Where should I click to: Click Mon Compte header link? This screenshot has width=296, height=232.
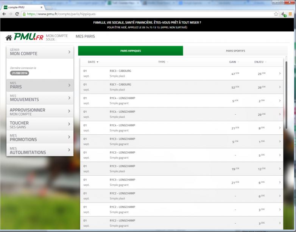click(57, 36)
